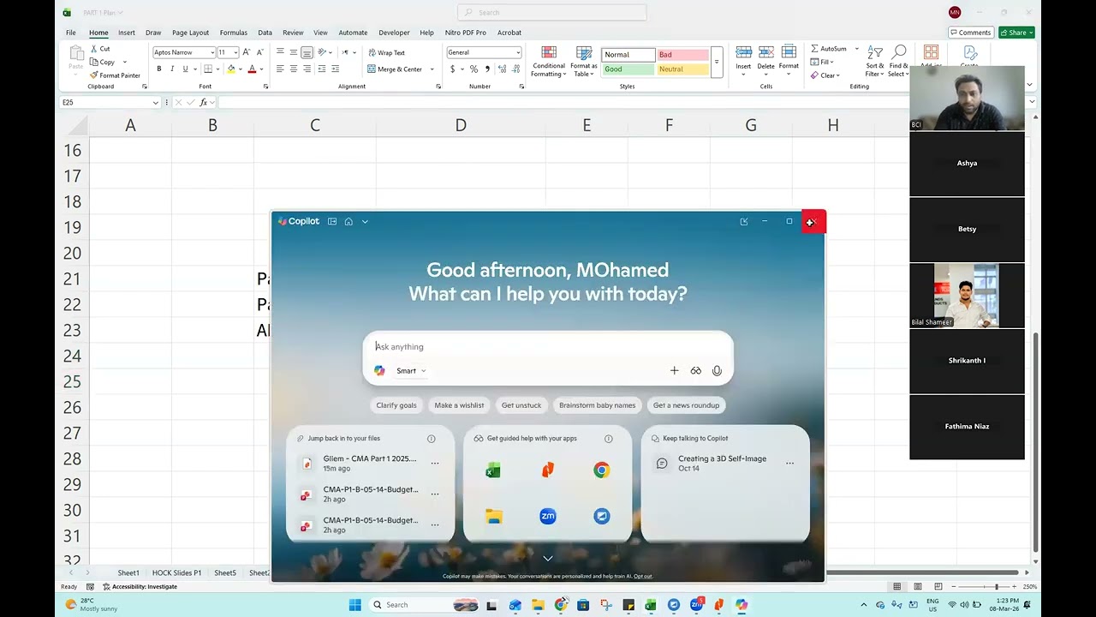The height and width of the screenshot is (617, 1096).
Task: Apply bold formatting in Excel ribbon
Action: click(158, 69)
